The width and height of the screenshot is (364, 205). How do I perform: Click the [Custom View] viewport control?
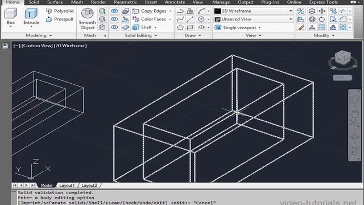[37, 46]
